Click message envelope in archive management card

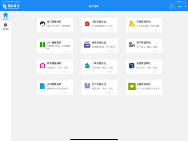(109, 51)
